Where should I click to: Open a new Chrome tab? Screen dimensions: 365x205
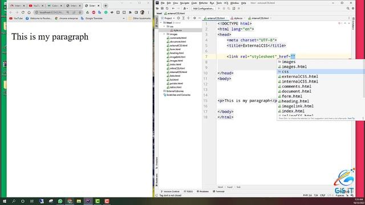coord(106,6)
